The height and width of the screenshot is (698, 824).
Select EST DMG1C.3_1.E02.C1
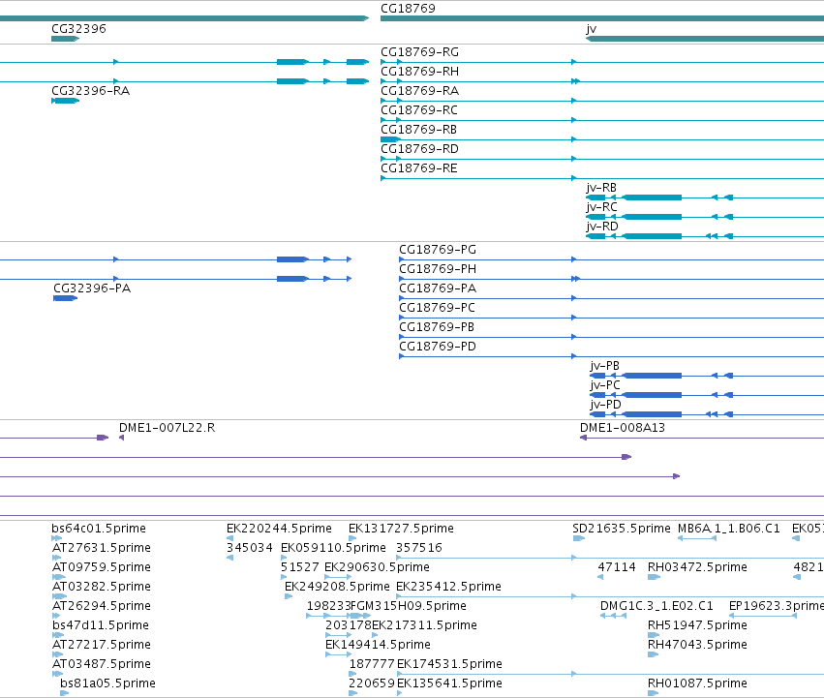tap(656, 607)
